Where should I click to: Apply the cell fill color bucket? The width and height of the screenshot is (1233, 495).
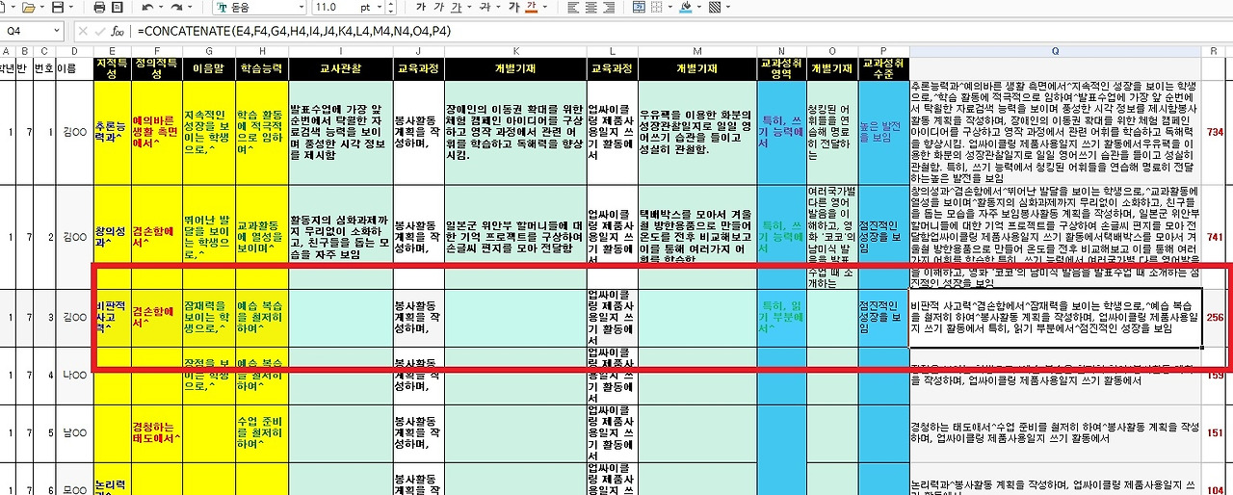click(686, 7)
